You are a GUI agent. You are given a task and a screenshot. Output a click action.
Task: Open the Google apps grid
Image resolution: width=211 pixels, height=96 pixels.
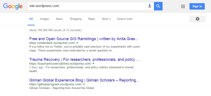tap(183, 6)
